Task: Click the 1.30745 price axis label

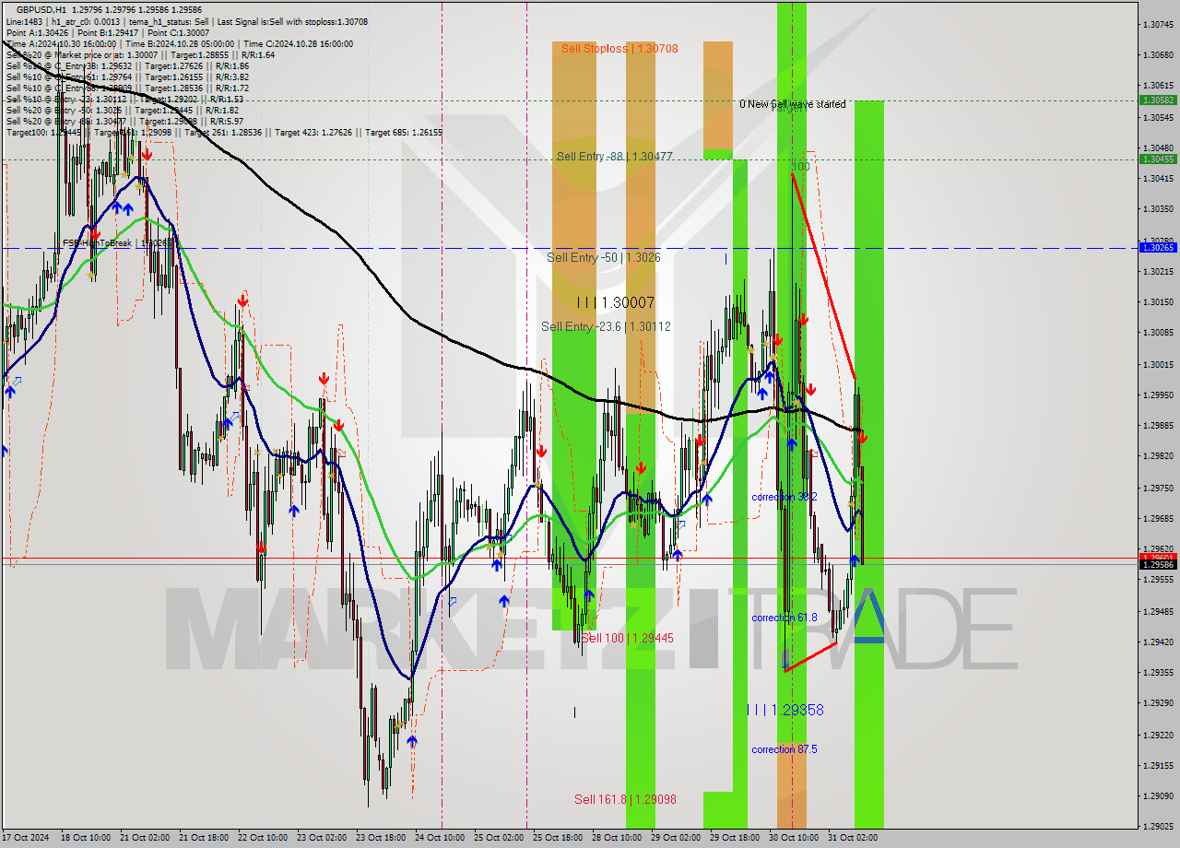Action: click(1158, 24)
